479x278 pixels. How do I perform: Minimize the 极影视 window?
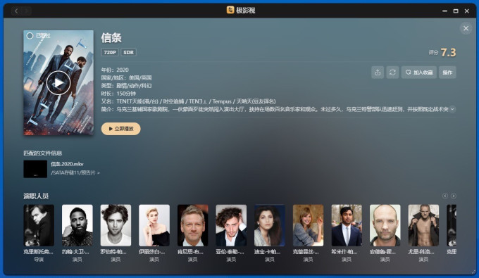(x=444, y=11)
